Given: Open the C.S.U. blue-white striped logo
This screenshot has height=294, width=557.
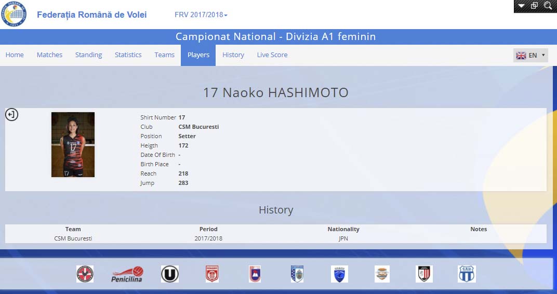Looking at the screenshot, I should [467, 274].
